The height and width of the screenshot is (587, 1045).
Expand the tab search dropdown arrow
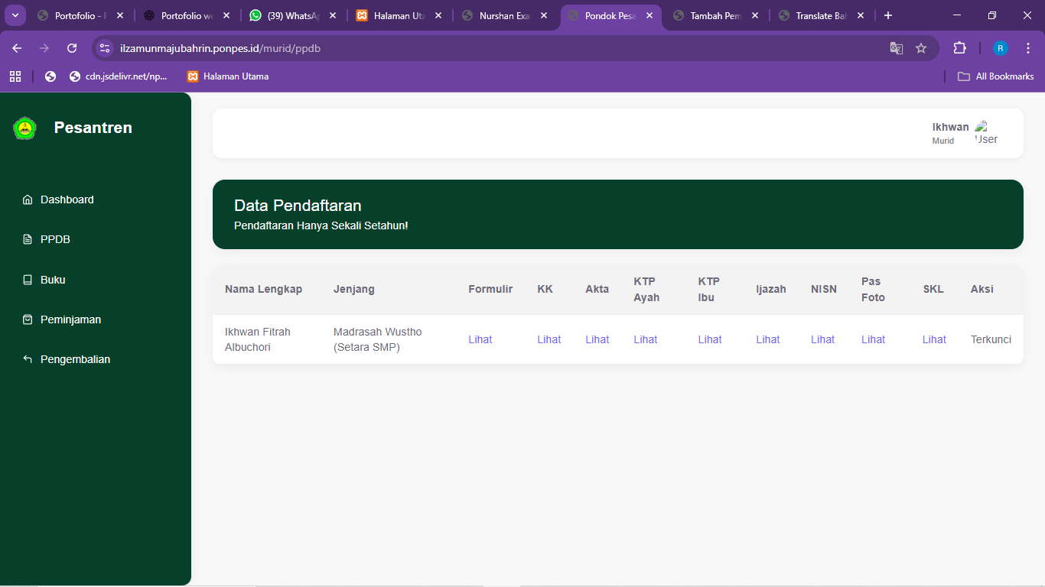[15, 15]
